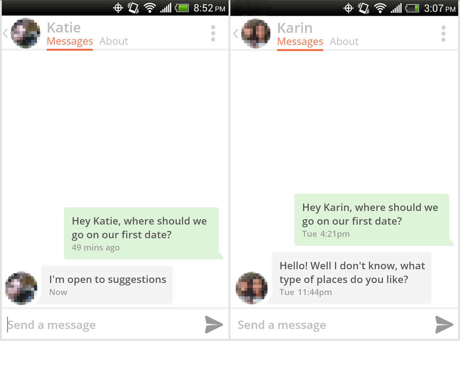Tap Karin's avatar beside her reply
Screen dimensions: 460x367
click(252, 288)
